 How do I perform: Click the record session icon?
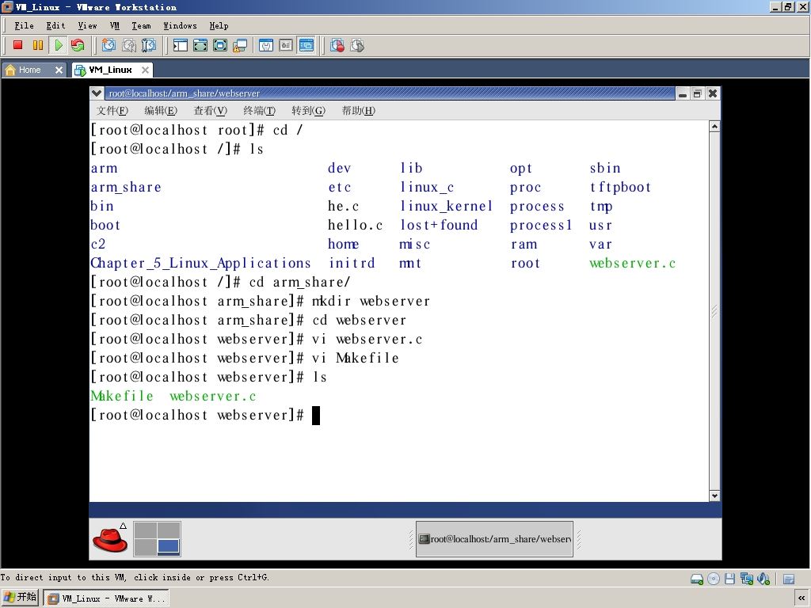[337, 45]
